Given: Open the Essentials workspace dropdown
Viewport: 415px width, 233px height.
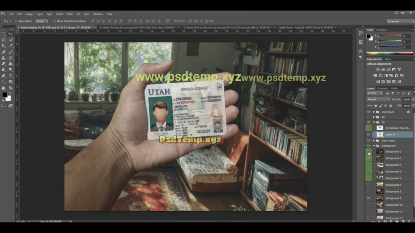Looking at the screenshot, I should tap(399, 21).
